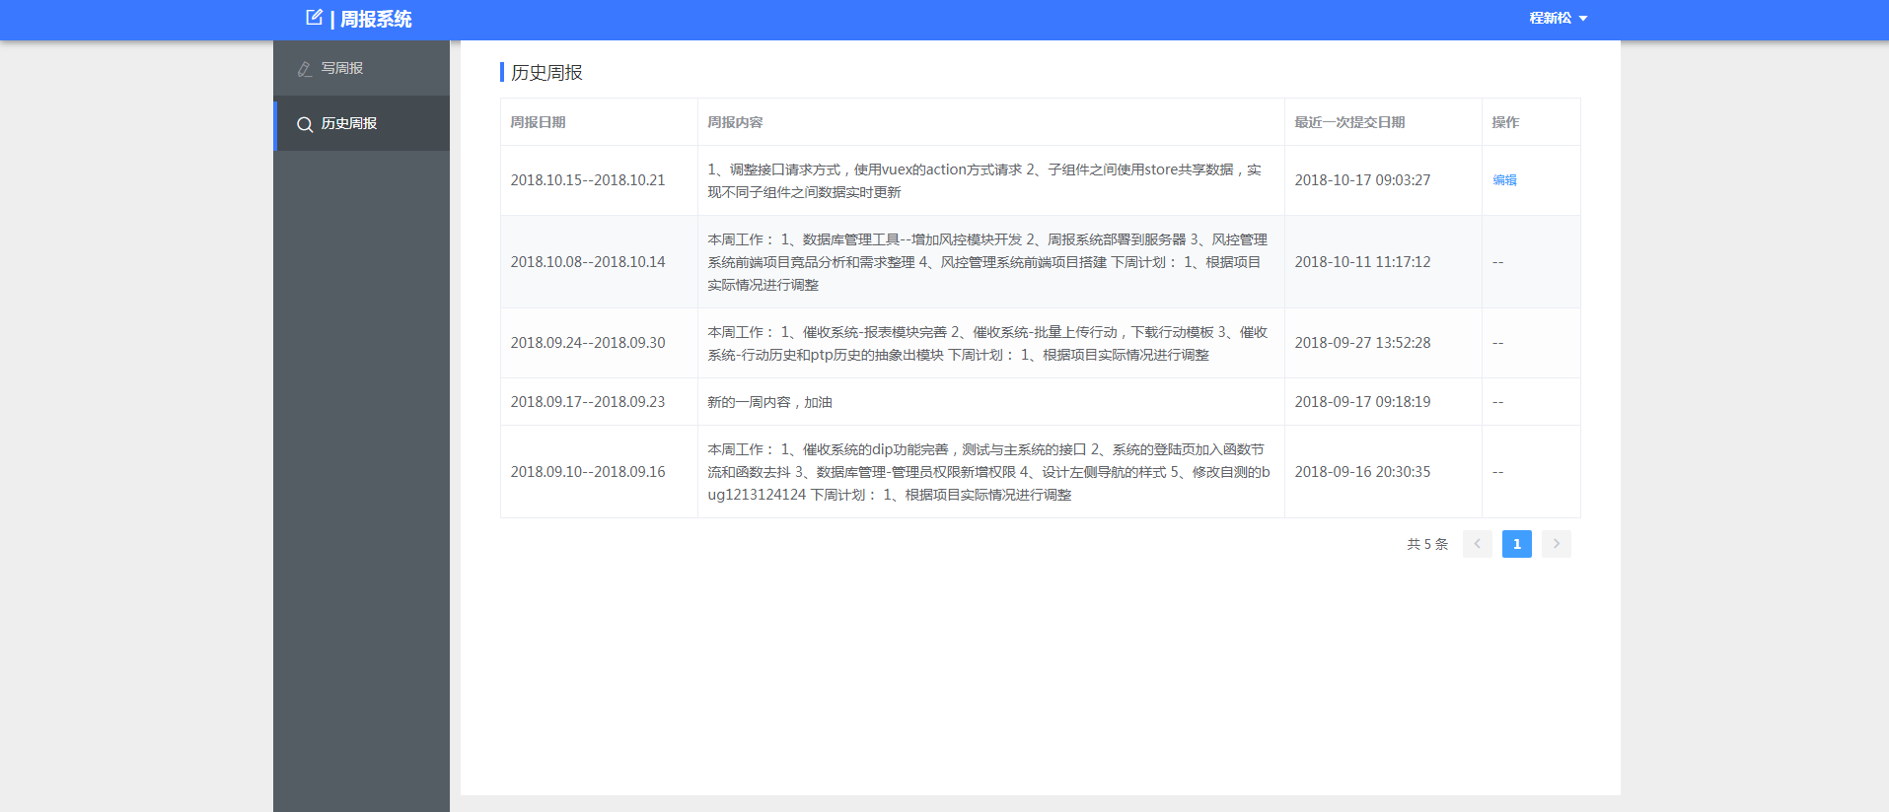Open the 写周报 sidebar menu item
The image size is (1889, 812).
(x=362, y=68)
